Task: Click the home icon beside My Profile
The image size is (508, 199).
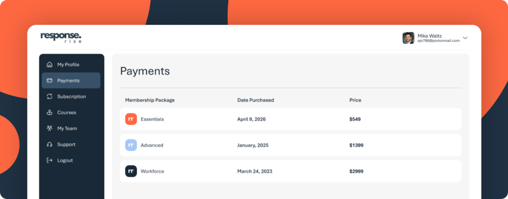Action: pos(50,65)
